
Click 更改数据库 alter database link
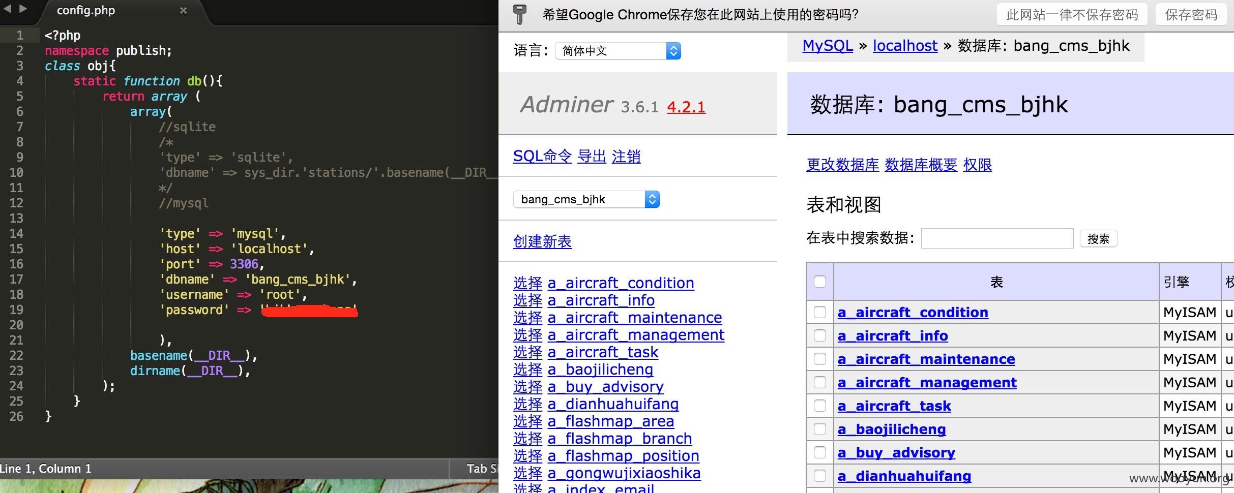point(842,165)
